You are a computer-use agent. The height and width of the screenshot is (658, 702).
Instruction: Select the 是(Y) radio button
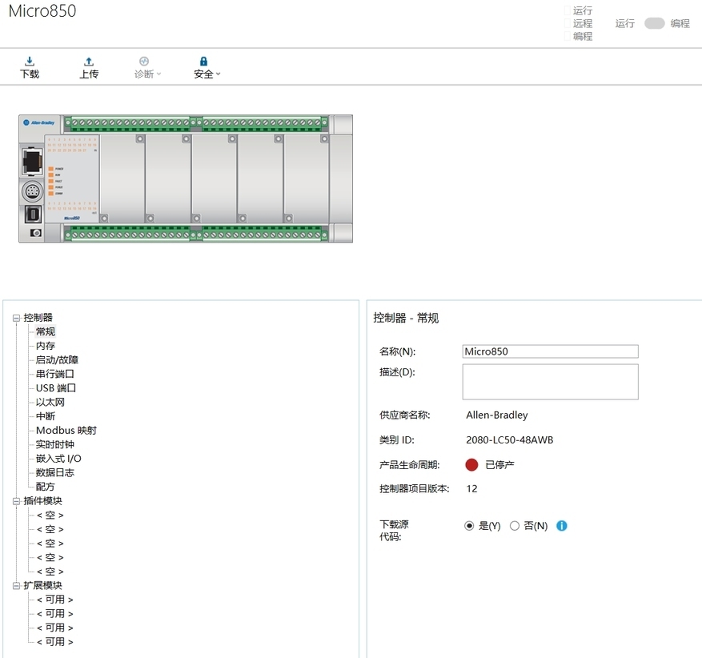click(469, 526)
